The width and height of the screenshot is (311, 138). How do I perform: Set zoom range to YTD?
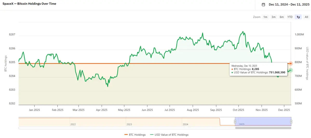click(290, 17)
